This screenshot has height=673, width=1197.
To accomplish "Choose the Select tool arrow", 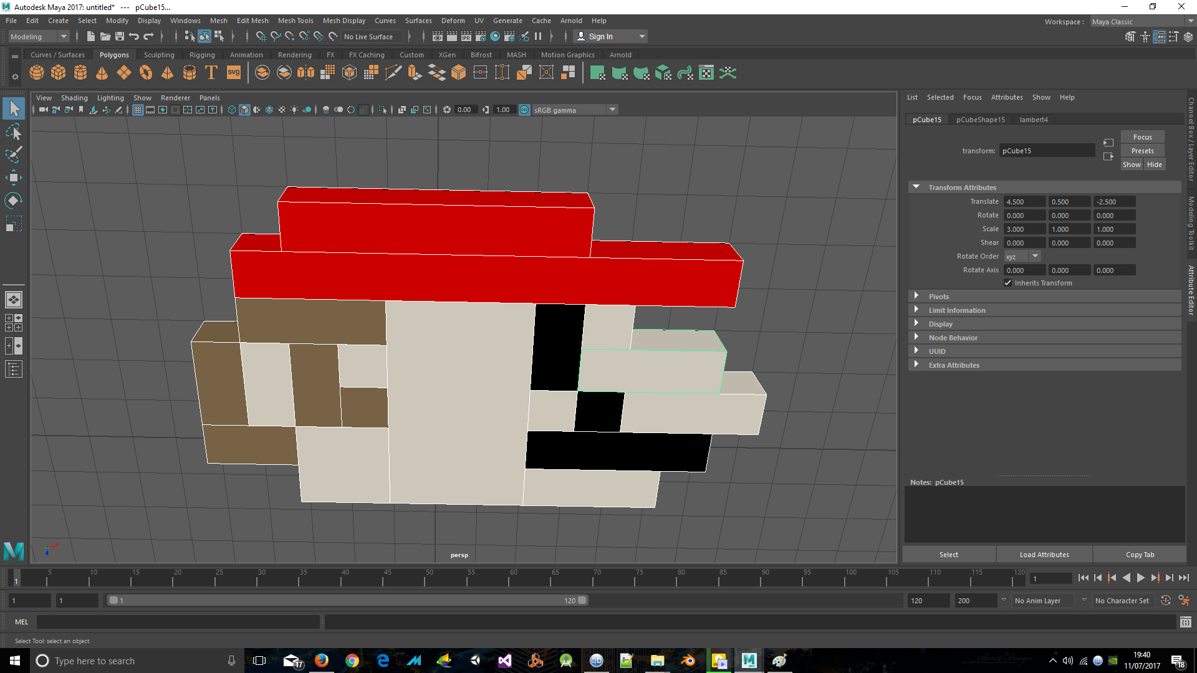I will [x=13, y=109].
